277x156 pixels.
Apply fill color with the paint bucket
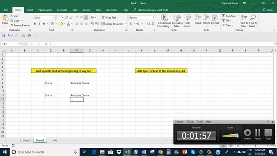(61, 24)
